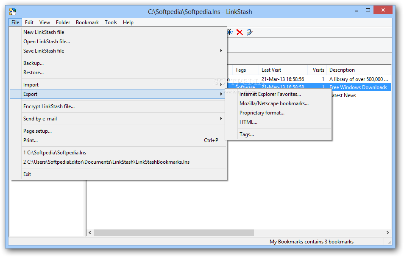This screenshot has height=257, width=404.
Task: Click the LinkStash app icon in title bar
Action: 13,11
